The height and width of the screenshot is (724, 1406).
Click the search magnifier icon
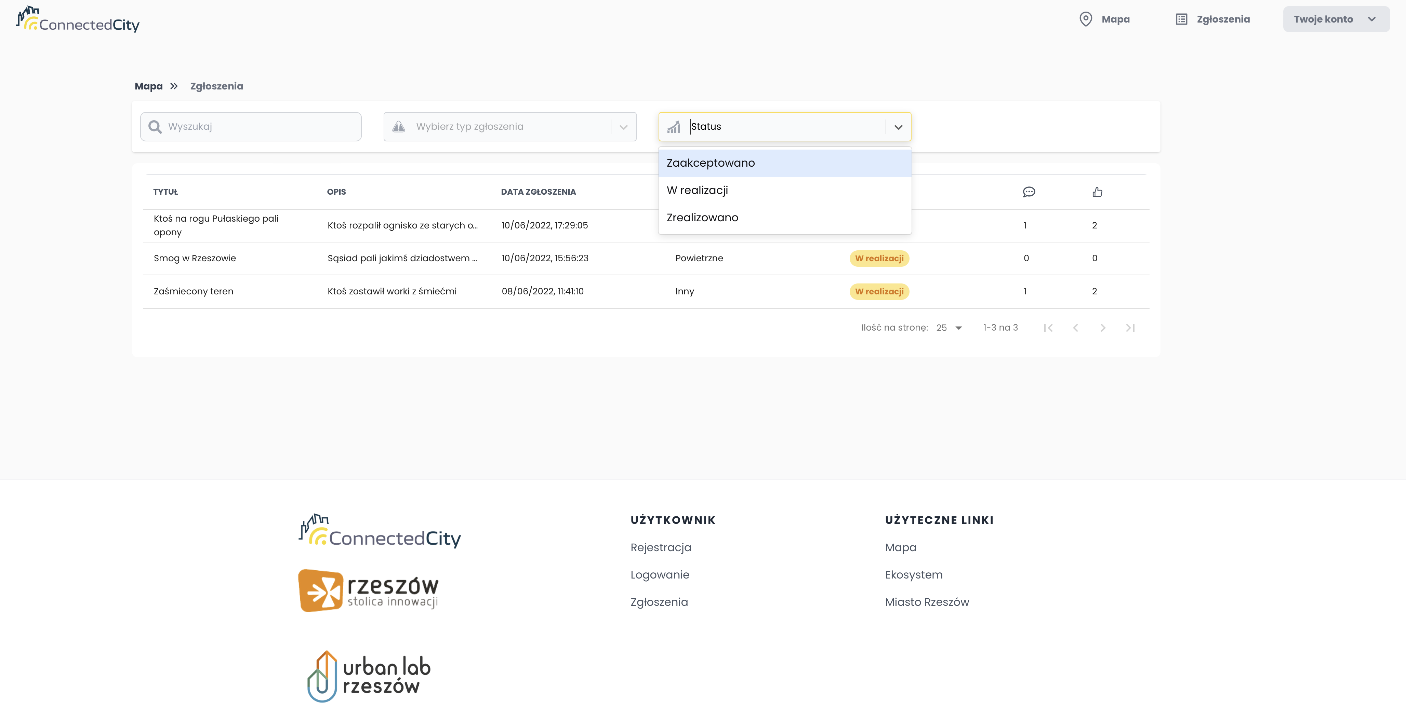tap(155, 126)
